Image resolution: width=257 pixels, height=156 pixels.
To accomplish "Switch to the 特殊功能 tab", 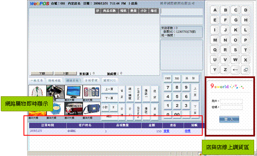I will tap(54, 80).
